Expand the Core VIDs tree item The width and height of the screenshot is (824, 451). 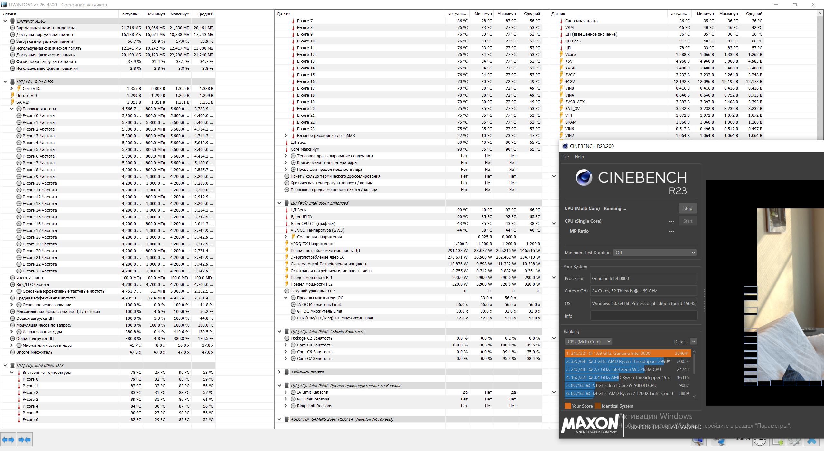pyautogui.click(x=12, y=88)
